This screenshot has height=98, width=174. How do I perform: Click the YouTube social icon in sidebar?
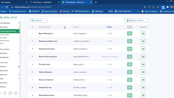[x=5, y=93]
